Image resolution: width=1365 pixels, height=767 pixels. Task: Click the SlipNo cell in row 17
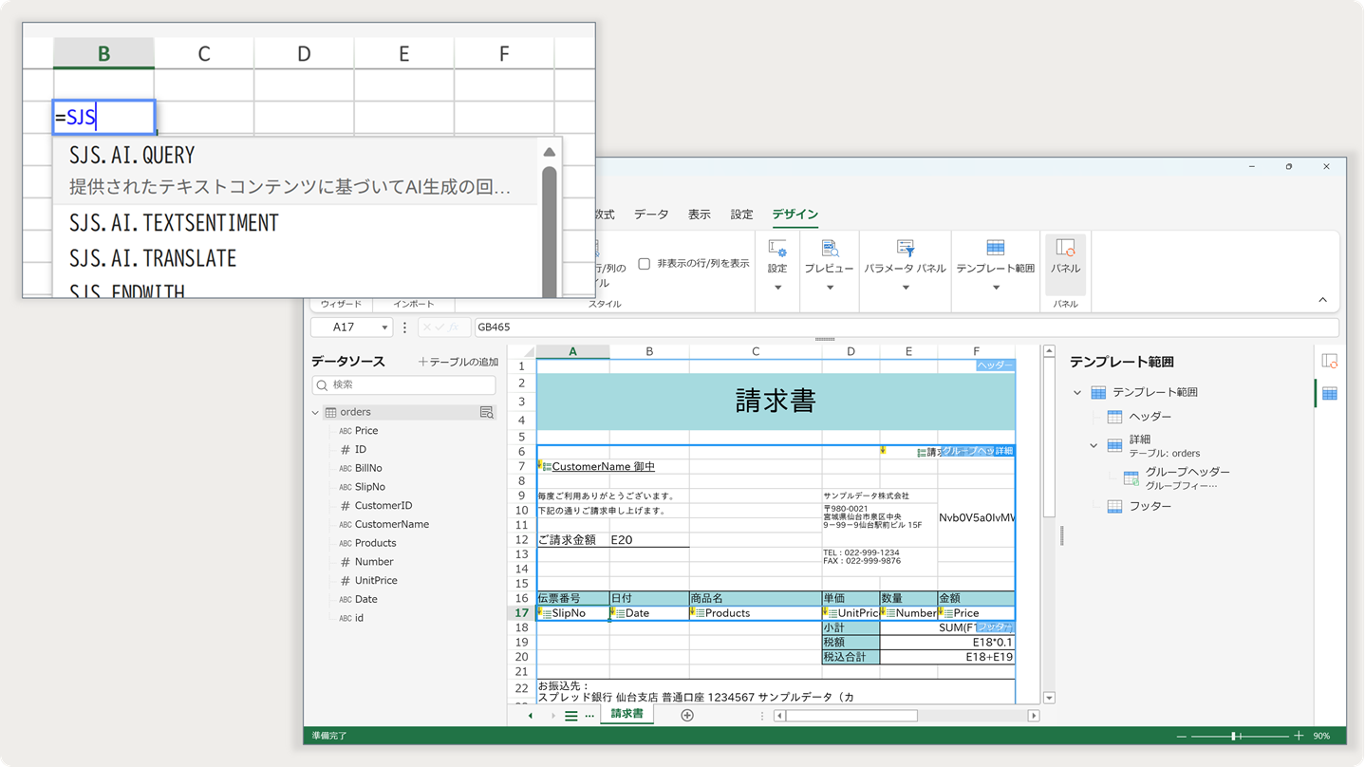(572, 613)
